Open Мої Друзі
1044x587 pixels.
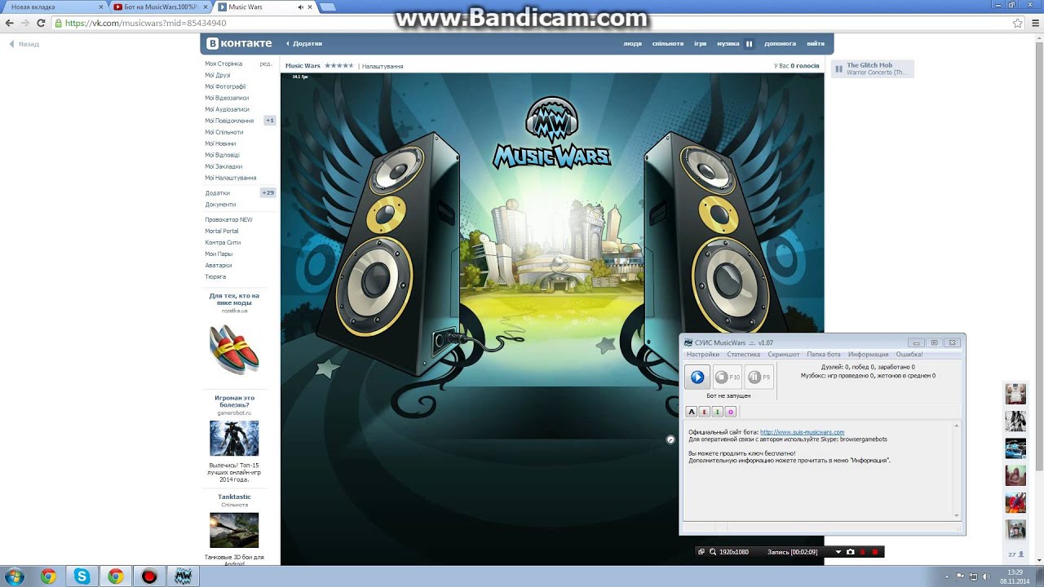click(x=218, y=75)
